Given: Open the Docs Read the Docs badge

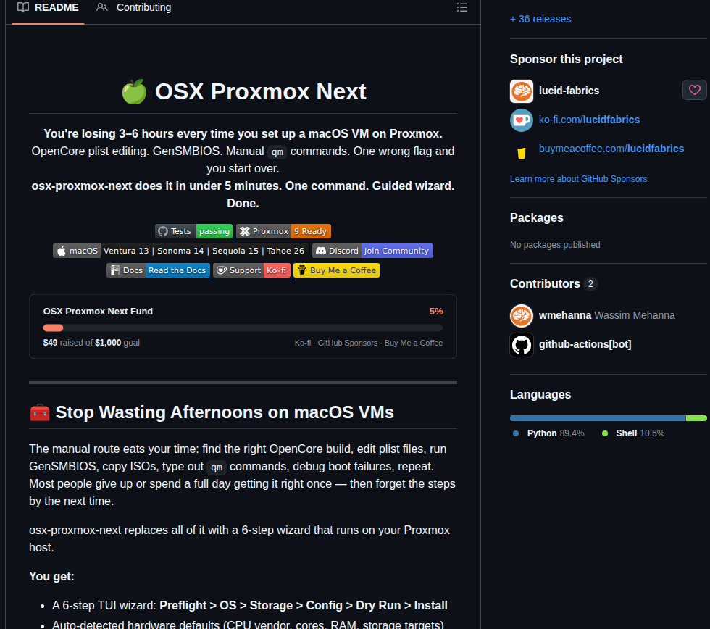Looking at the screenshot, I should pyautogui.click(x=158, y=270).
